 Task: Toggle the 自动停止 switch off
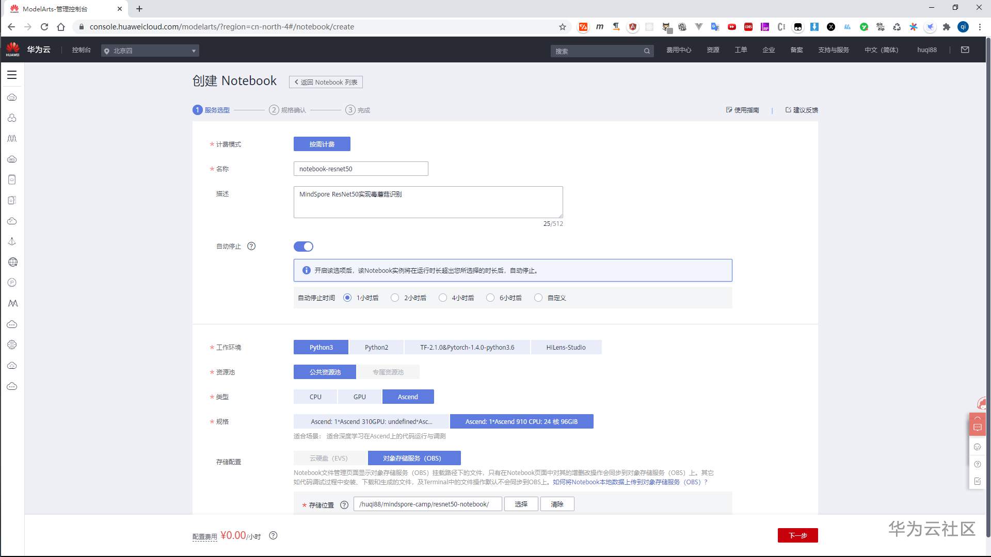pyautogui.click(x=303, y=247)
